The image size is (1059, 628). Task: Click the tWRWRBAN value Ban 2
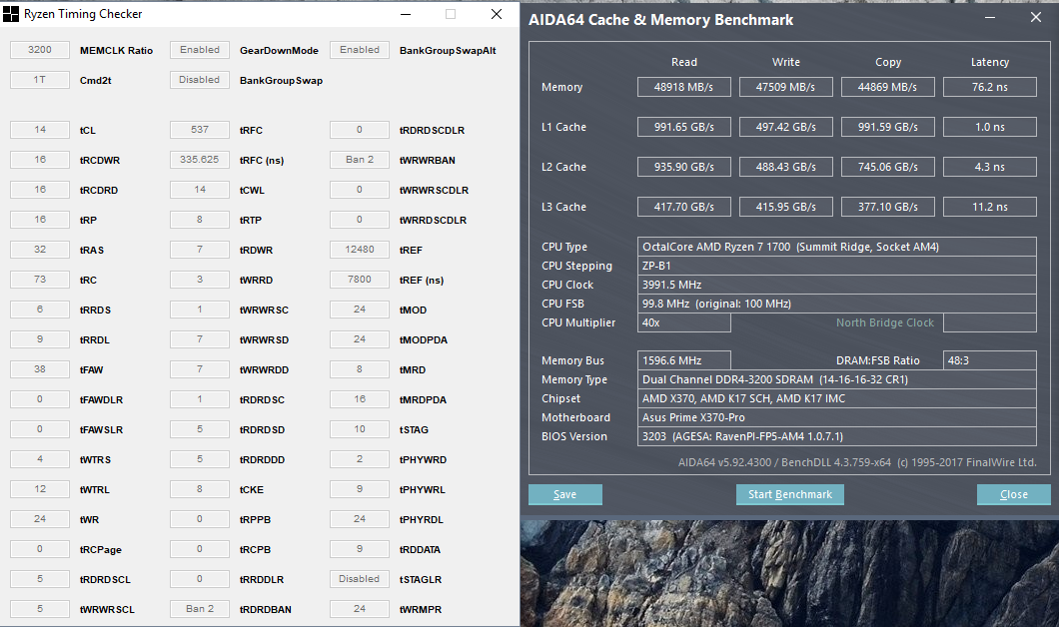[360, 160]
